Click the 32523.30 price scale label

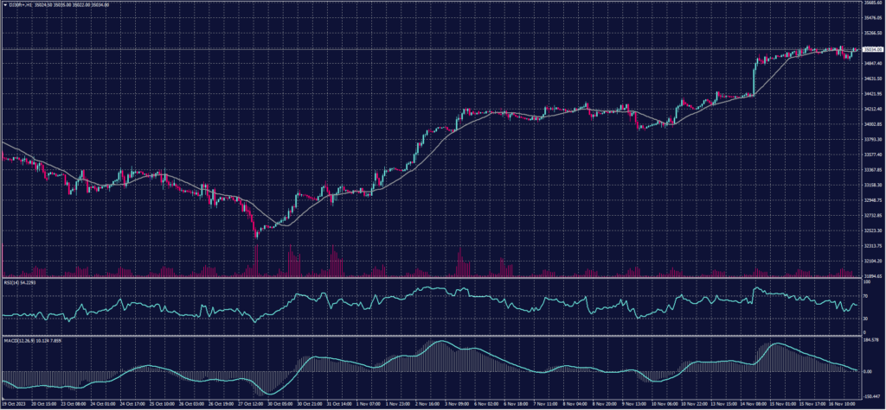click(870, 230)
